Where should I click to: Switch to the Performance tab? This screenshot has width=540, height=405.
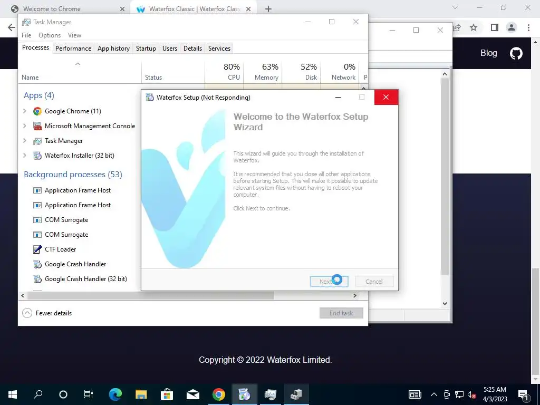pyautogui.click(x=73, y=49)
